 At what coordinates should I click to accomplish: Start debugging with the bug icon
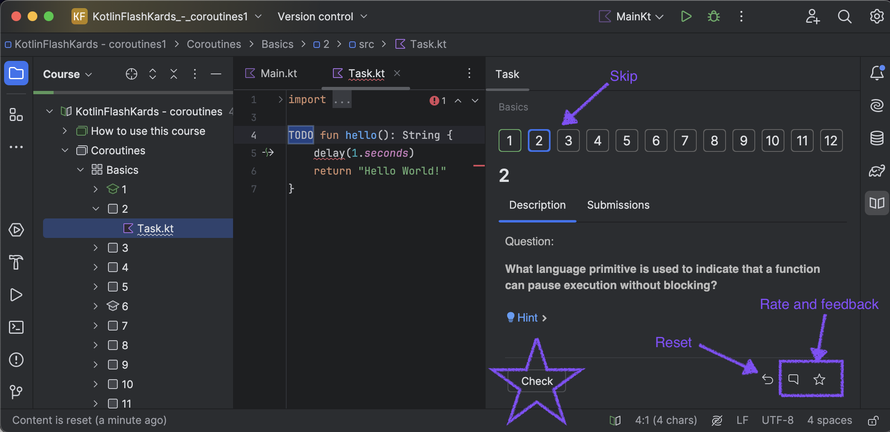click(x=714, y=17)
